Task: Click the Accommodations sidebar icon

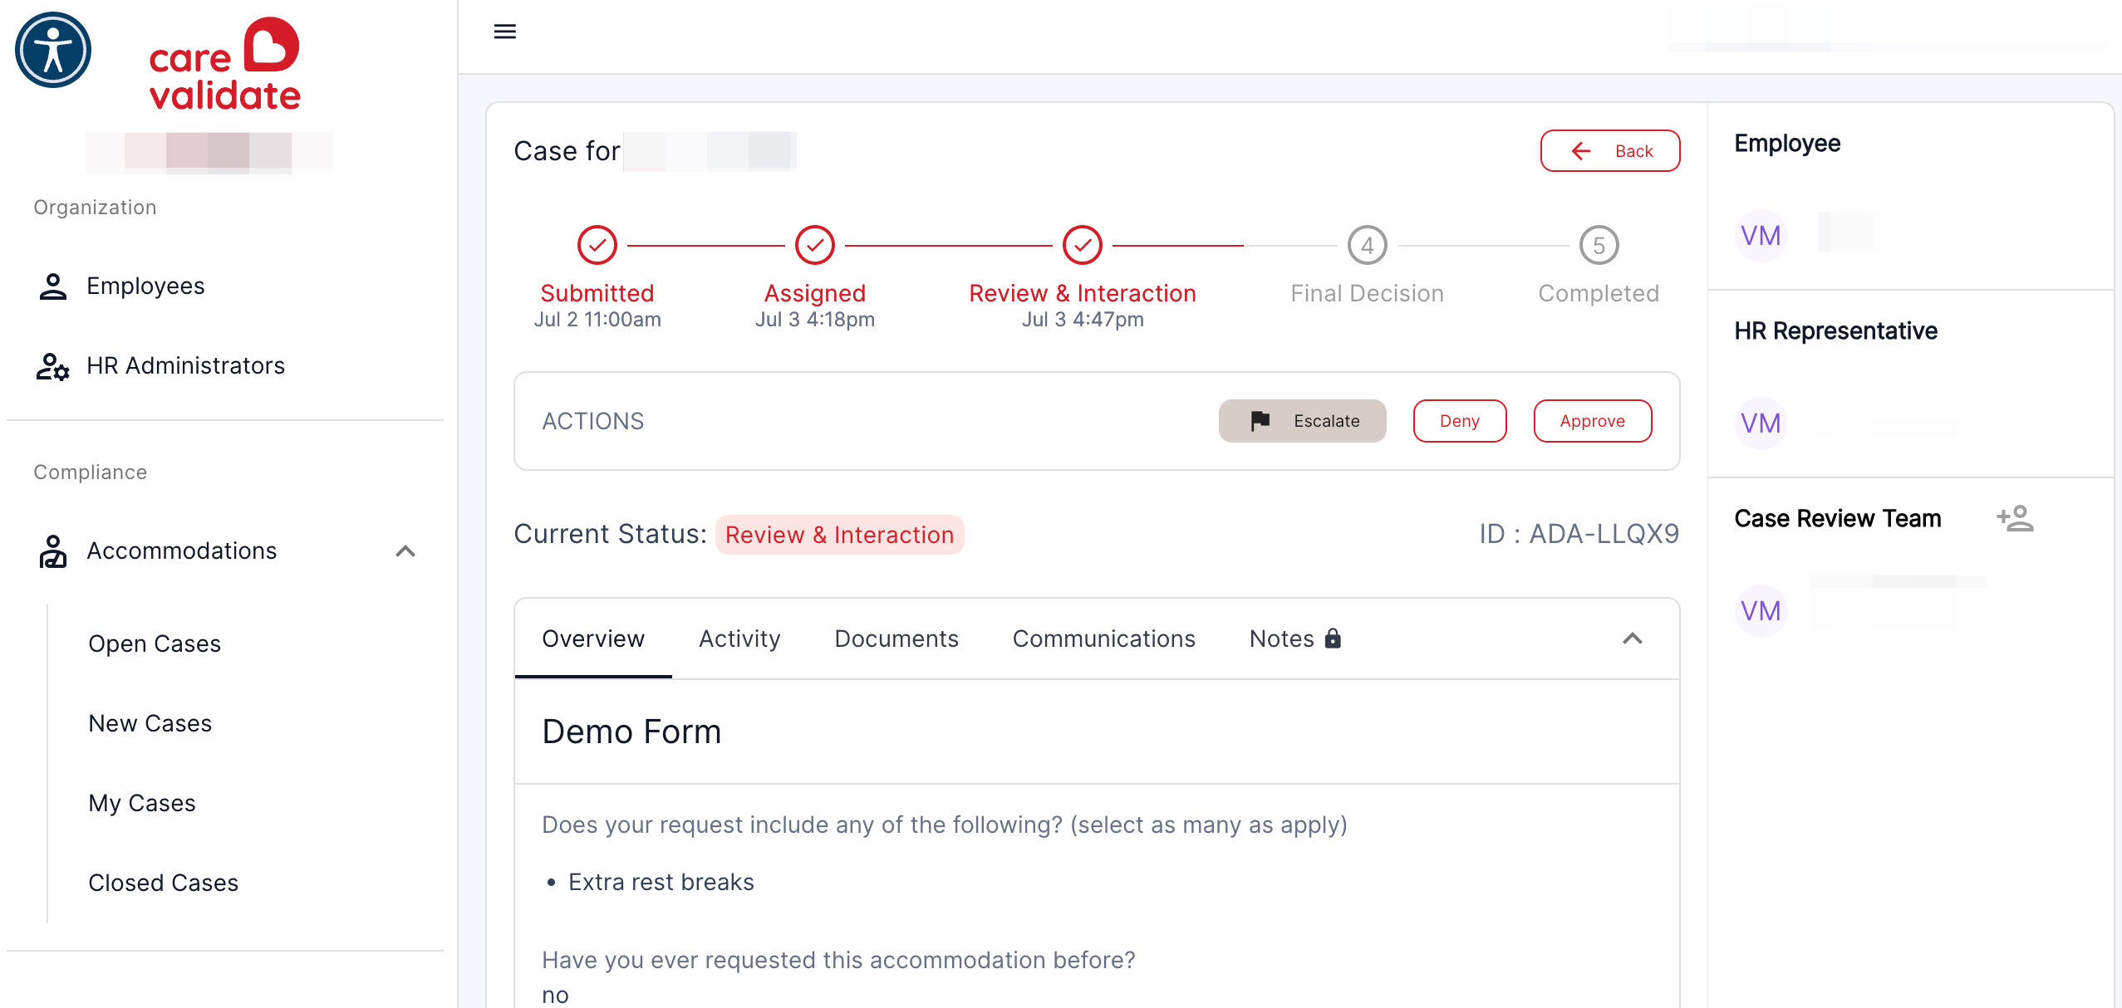Action: tap(52, 550)
